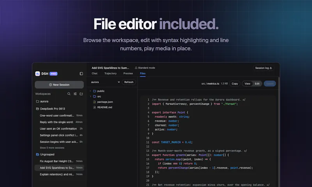Switch to the Trajectory tab
312x187 pixels.
tap(110, 73)
